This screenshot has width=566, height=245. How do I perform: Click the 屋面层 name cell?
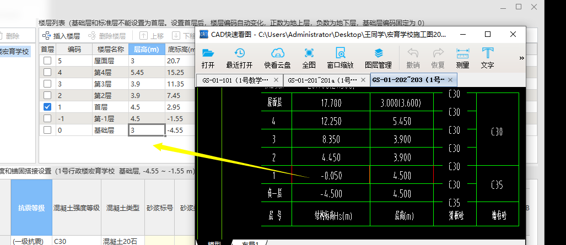pyautogui.click(x=110, y=61)
